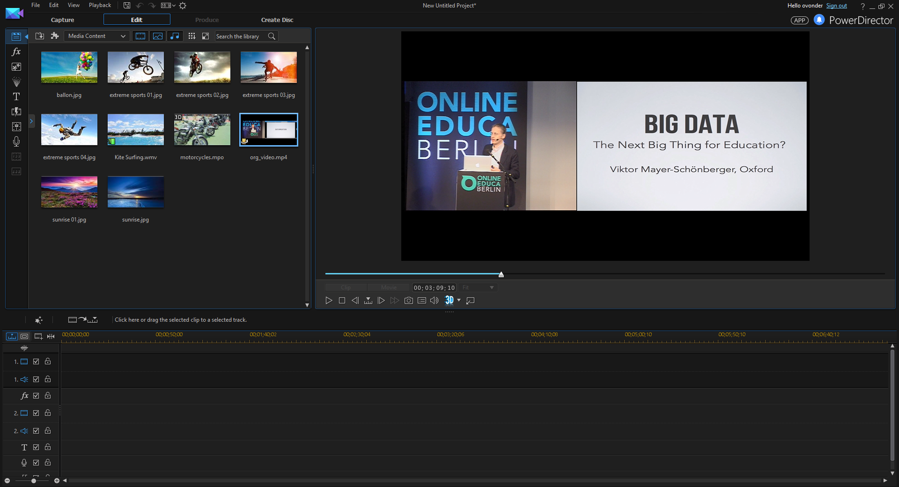Viewport: 899px width, 487px height.
Task: Open the Transition Room icon
Action: click(x=16, y=111)
